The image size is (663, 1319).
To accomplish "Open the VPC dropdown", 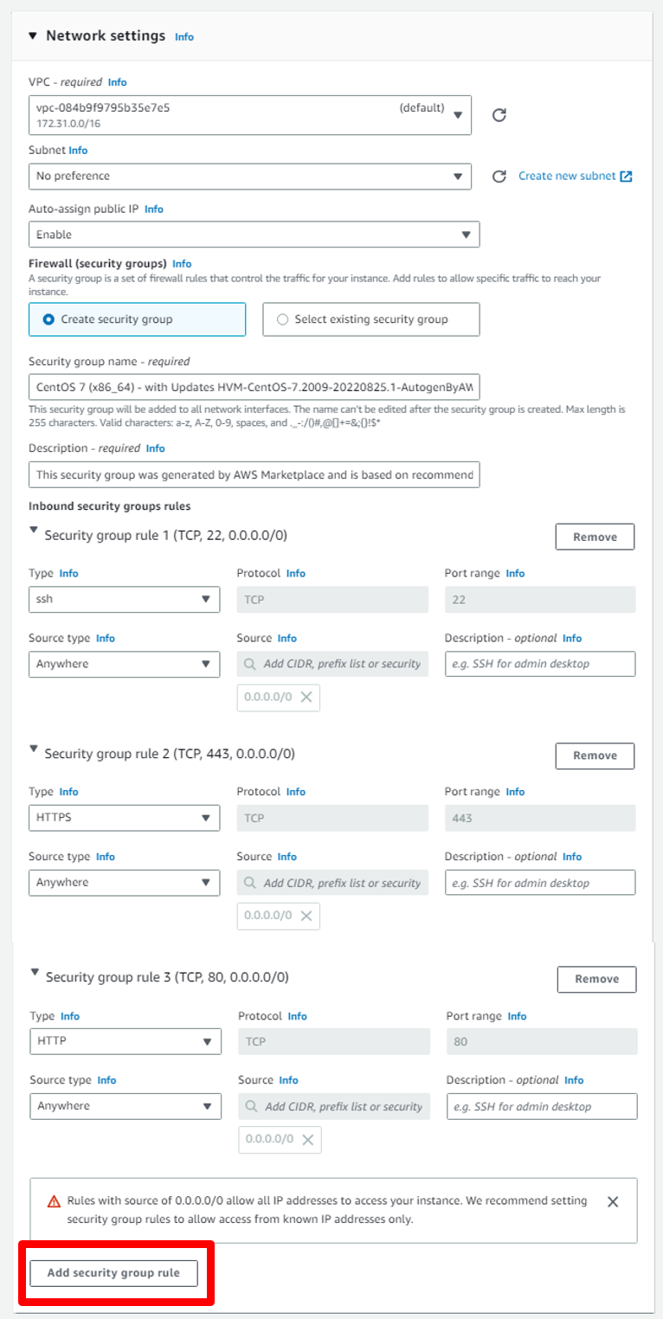I will point(249,115).
